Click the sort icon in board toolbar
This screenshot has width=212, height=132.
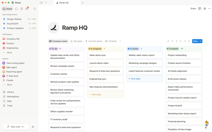pos(168,41)
